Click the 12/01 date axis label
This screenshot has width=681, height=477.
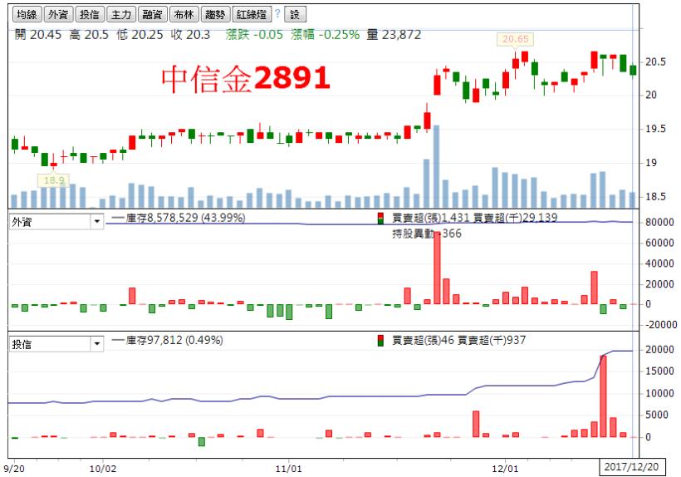click(505, 469)
